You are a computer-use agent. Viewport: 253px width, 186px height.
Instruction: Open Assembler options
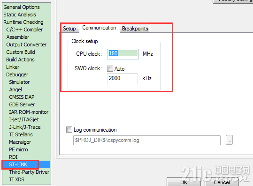[x=18, y=37]
